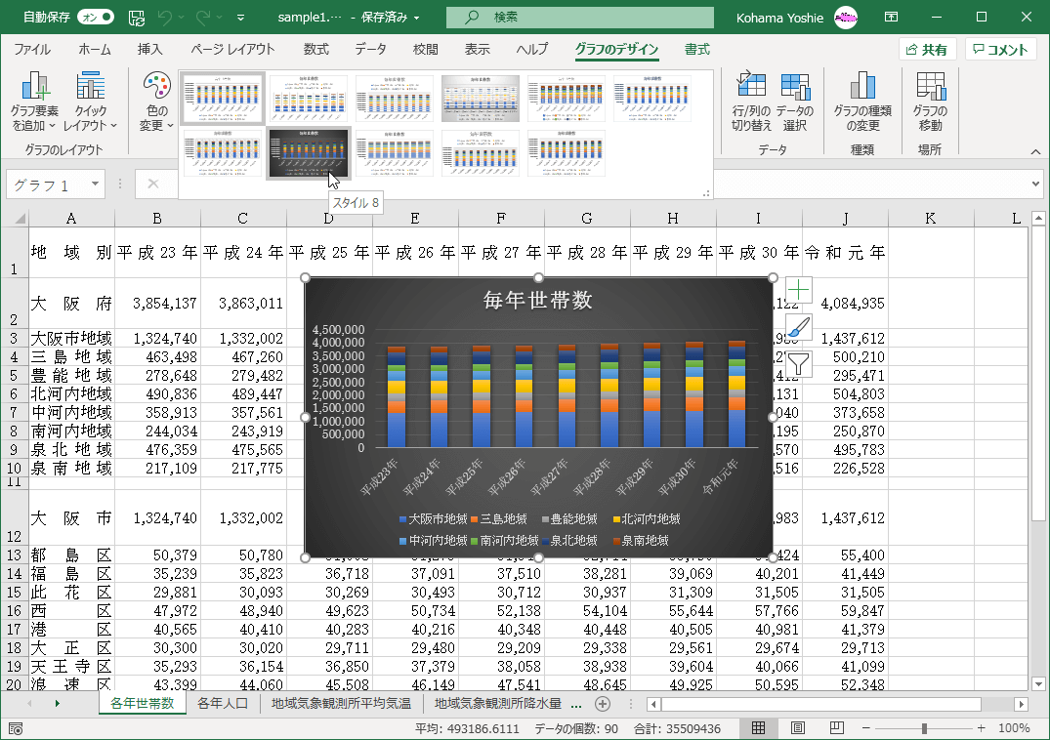Click the 共有 (Share) button
Image resolution: width=1050 pixels, height=740 pixels.
926,50
